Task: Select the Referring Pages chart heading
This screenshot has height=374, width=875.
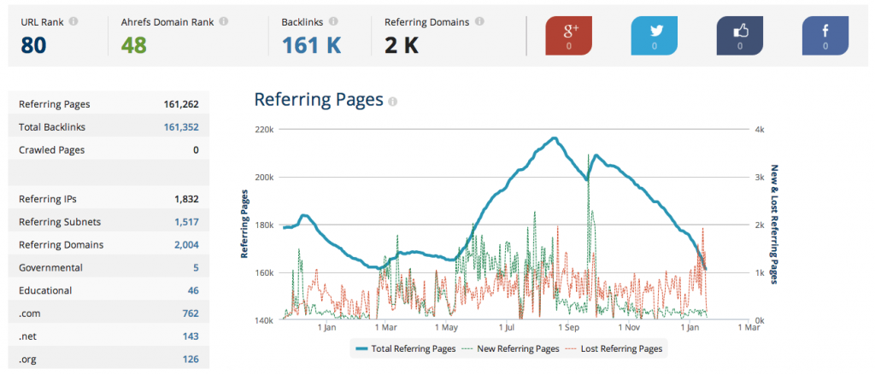Action: coord(319,100)
